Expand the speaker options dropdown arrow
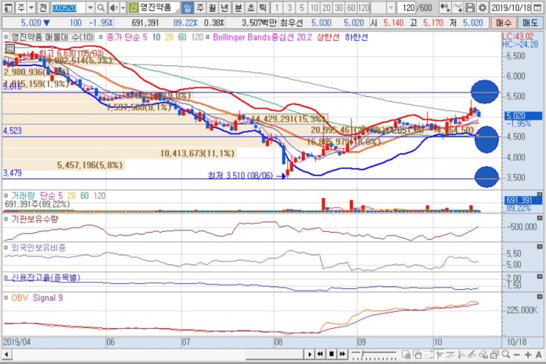The height and width of the screenshot is (364, 546). (x=123, y=7)
